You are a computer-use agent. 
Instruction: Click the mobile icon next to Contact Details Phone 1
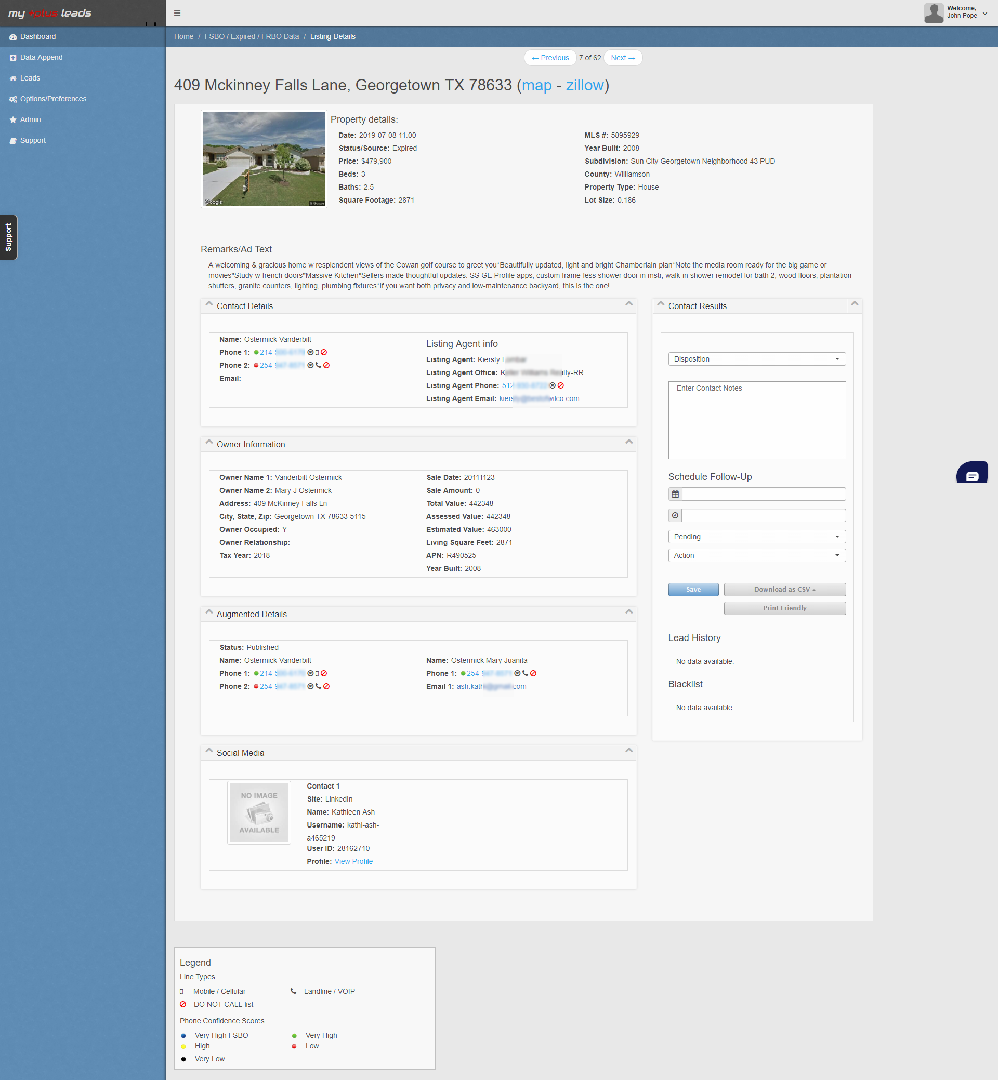(317, 352)
